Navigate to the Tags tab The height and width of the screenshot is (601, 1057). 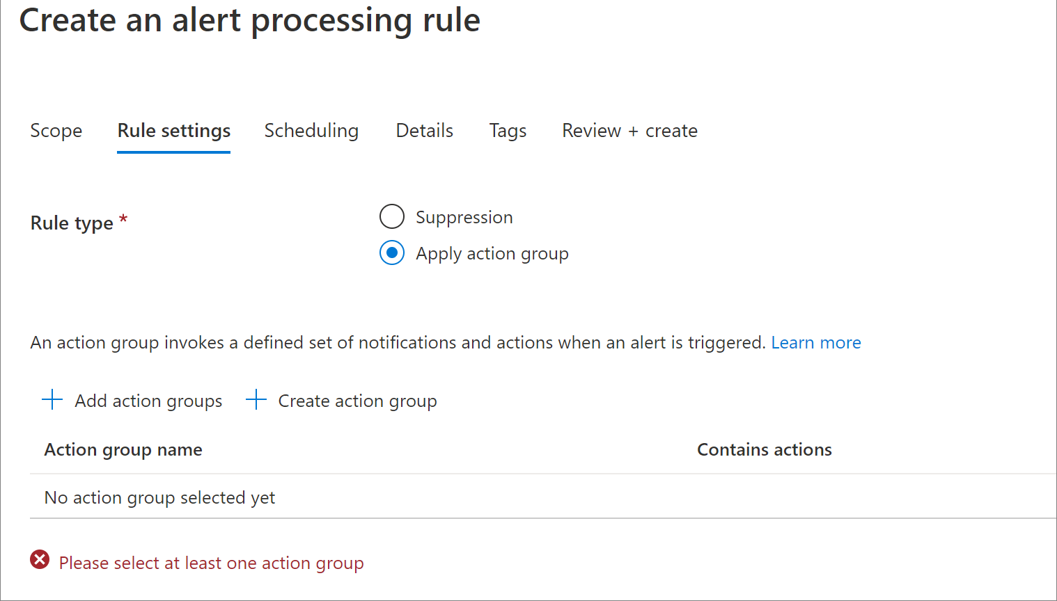tap(508, 131)
